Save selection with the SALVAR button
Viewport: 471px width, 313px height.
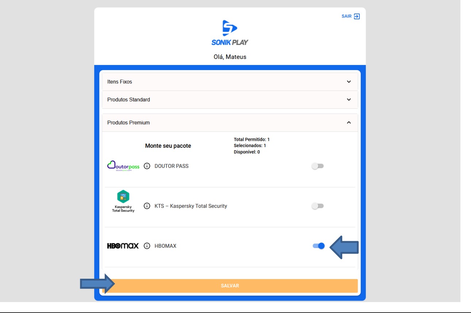(x=230, y=286)
